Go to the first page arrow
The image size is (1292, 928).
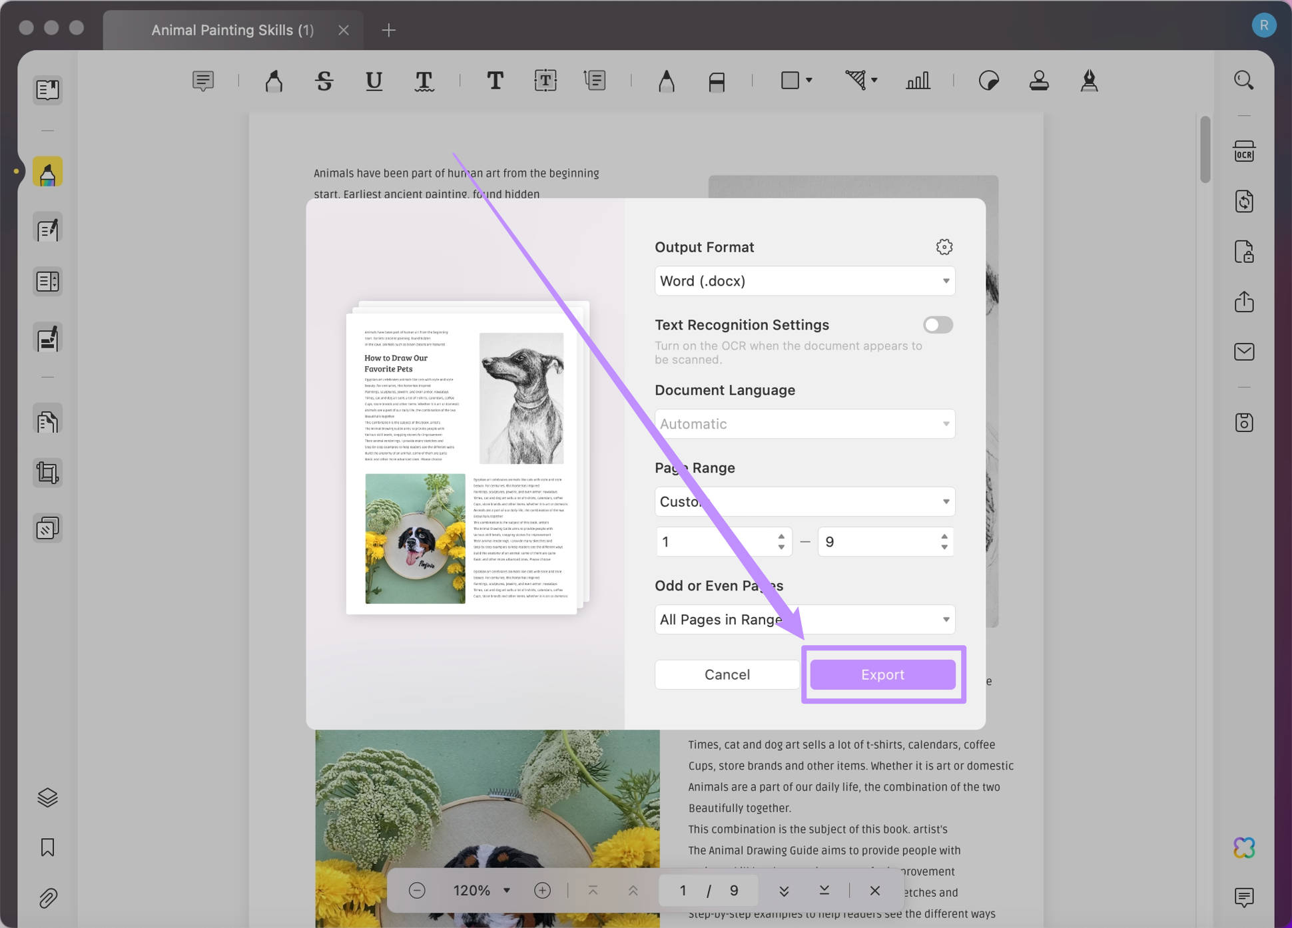point(593,890)
